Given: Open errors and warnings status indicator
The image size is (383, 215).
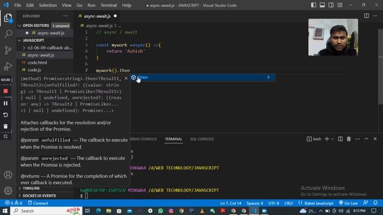Looking at the screenshot, I should pos(14,203).
